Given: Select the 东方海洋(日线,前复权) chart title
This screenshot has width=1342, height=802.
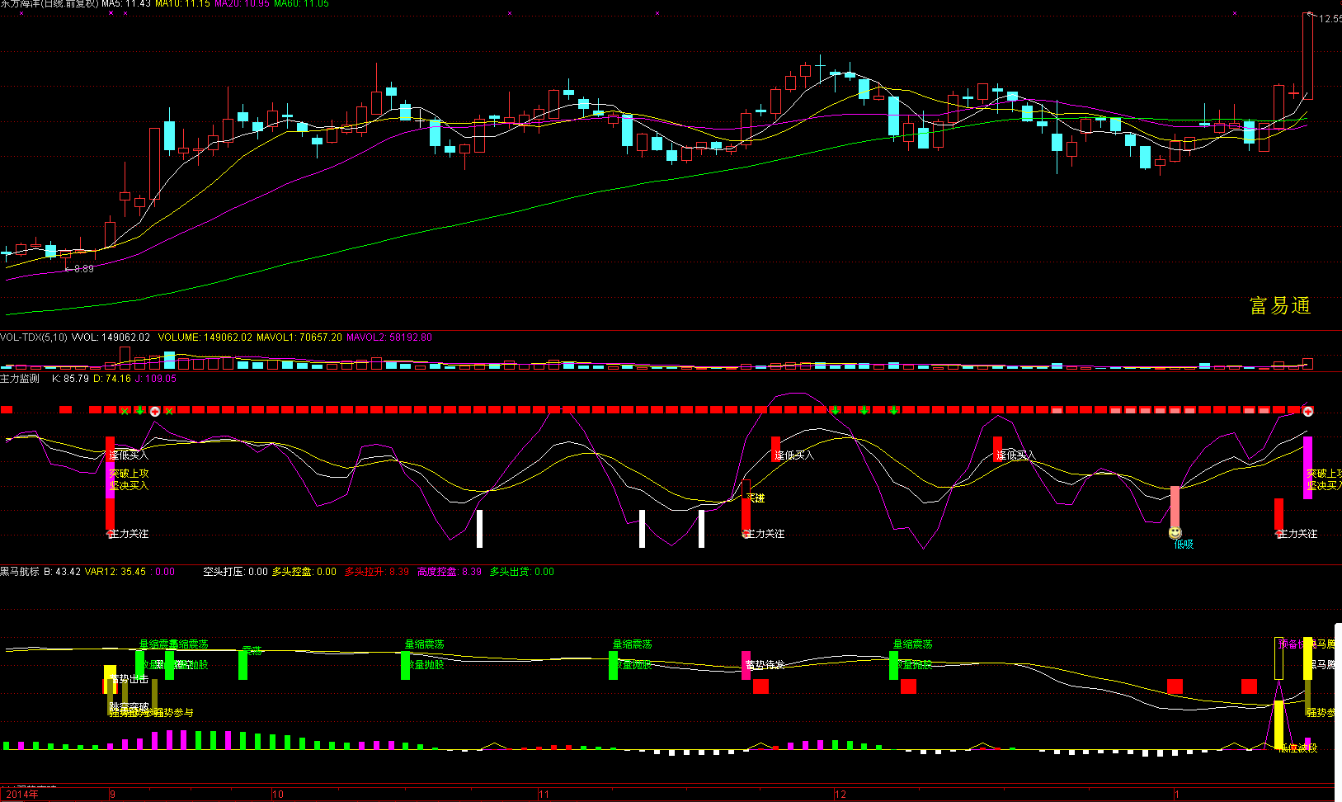Looking at the screenshot, I should [49, 4].
